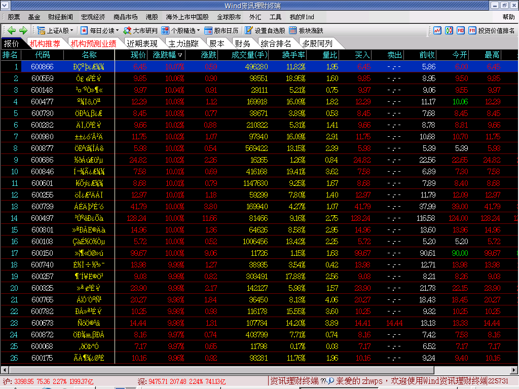Switch to the 近期表现 tab

coord(142,44)
